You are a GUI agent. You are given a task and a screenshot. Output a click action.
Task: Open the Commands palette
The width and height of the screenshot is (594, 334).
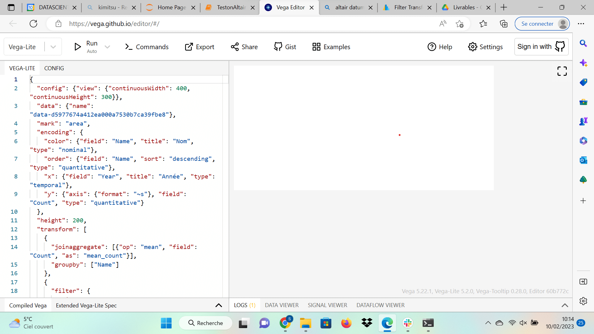point(147,47)
